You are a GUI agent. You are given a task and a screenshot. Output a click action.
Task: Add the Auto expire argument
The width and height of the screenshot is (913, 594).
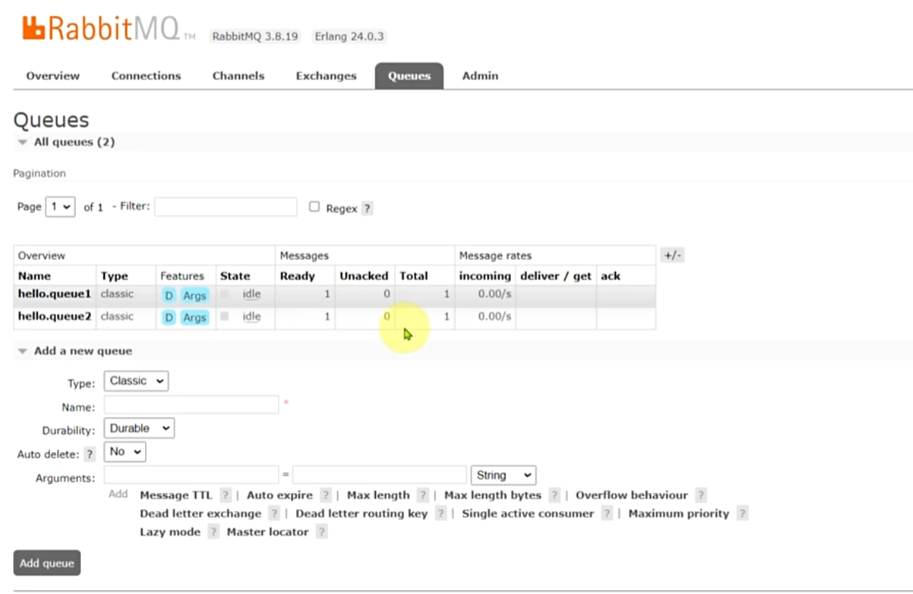pyautogui.click(x=279, y=495)
